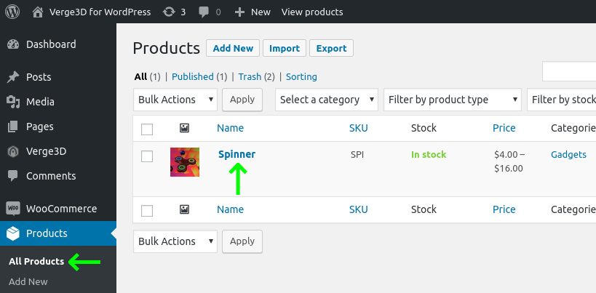596x293 pixels.
Task: Toggle the select-all checkbox in header row
Action: coord(147,129)
